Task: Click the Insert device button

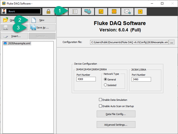Action: click(x=14, y=36)
